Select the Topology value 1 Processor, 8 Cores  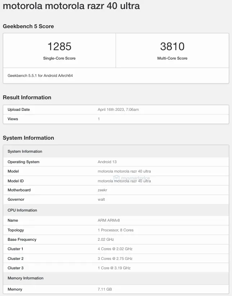point(116,230)
